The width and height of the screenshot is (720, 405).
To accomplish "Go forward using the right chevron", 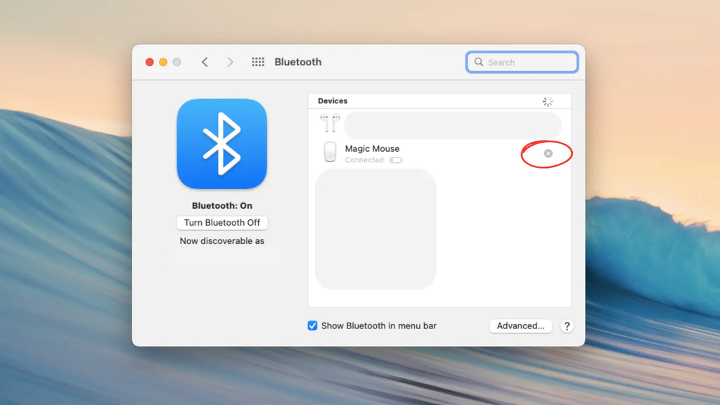I will (x=230, y=62).
